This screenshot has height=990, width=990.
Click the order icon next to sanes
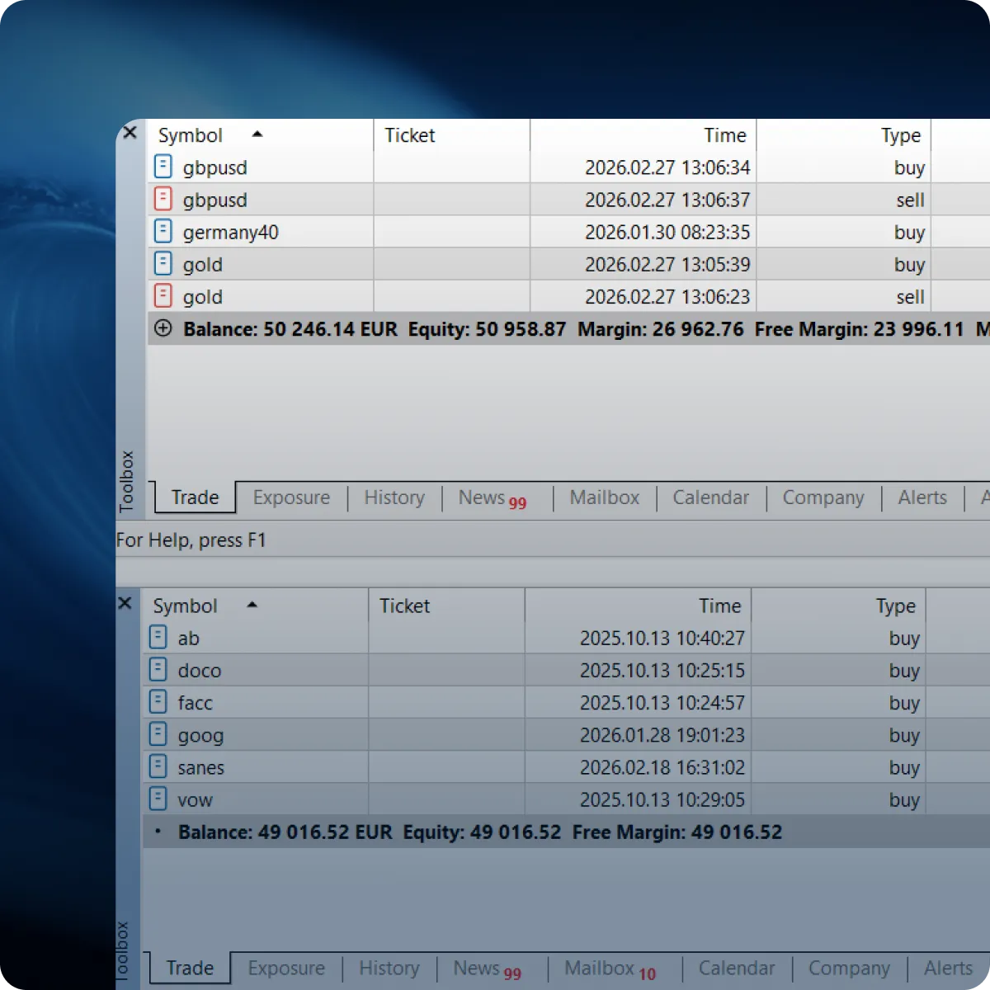tap(158, 766)
